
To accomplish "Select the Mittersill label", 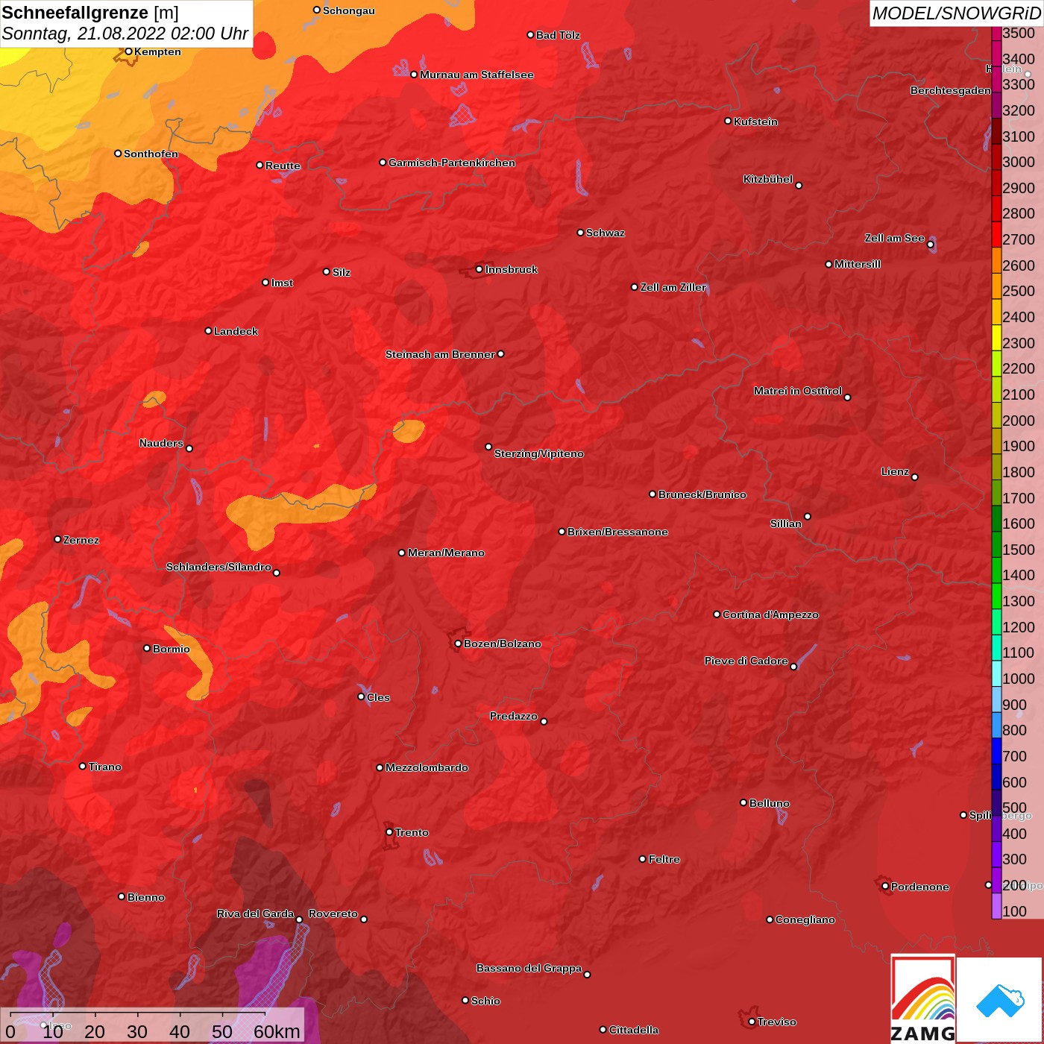I will (x=857, y=264).
